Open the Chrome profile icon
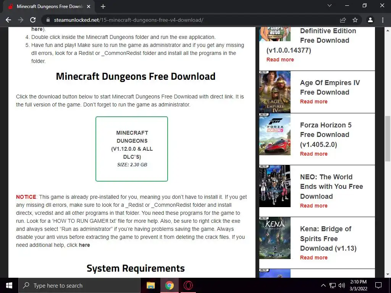 (370, 20)
